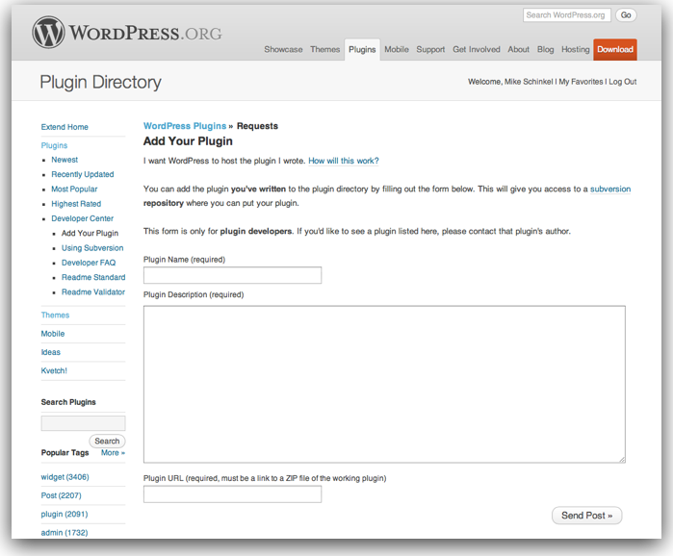Click the WordPress logo icon
The image size is (673, 556).
tap(48, 32)
